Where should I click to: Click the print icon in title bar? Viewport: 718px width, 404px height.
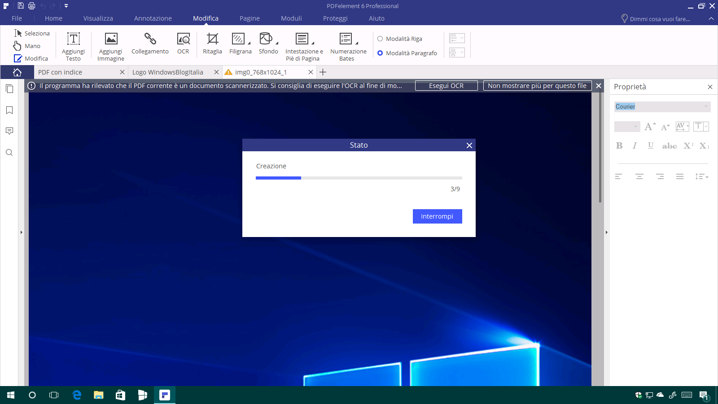tap(31, 6)
